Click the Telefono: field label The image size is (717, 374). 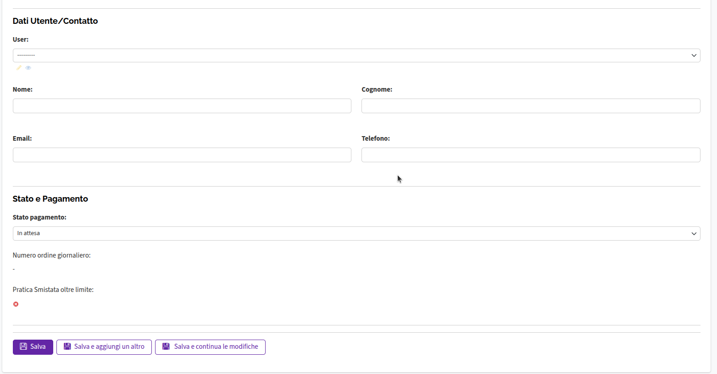point(375,138)
